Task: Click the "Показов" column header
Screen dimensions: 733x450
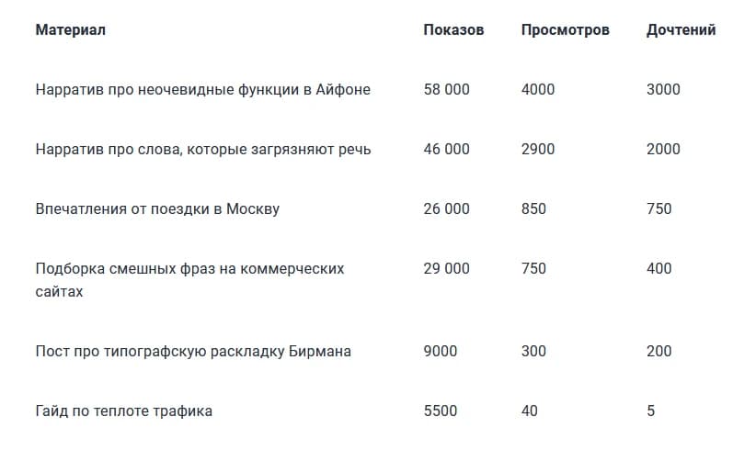Action: [x=453, y=30]
